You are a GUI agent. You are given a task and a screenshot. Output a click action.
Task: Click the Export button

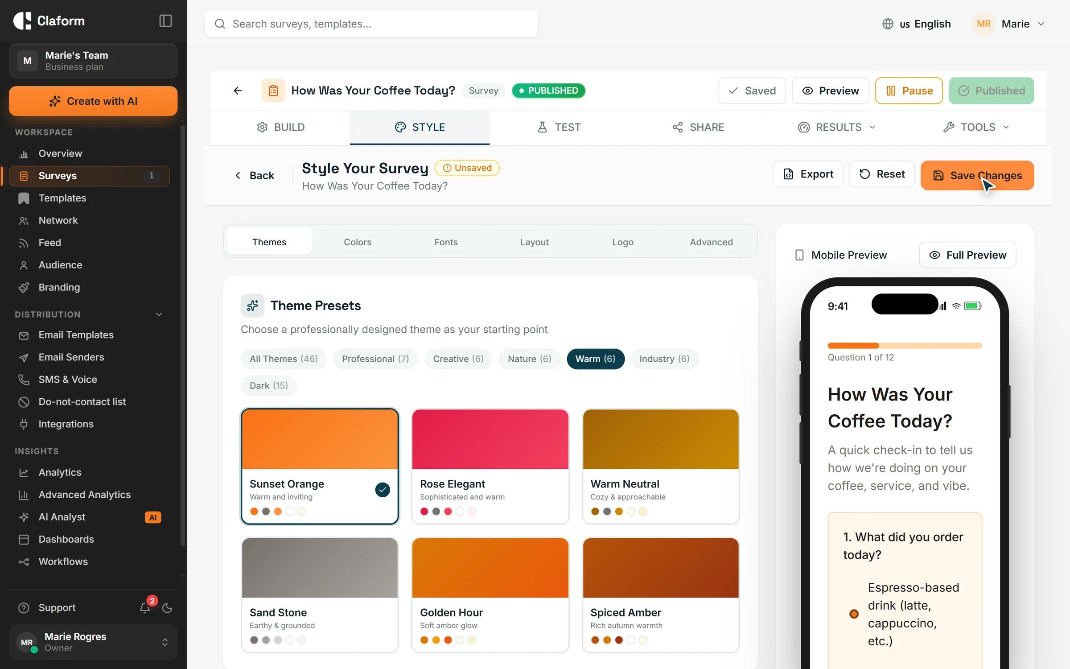point(808,174)
